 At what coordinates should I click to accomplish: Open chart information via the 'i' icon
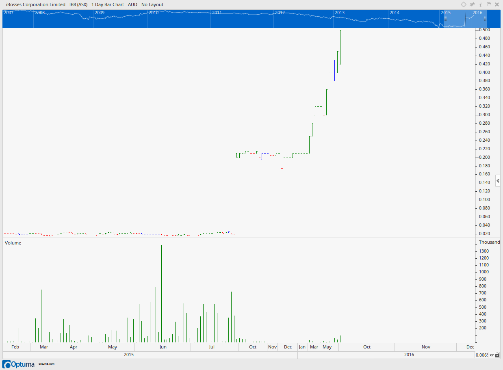[x=481, y=4]
